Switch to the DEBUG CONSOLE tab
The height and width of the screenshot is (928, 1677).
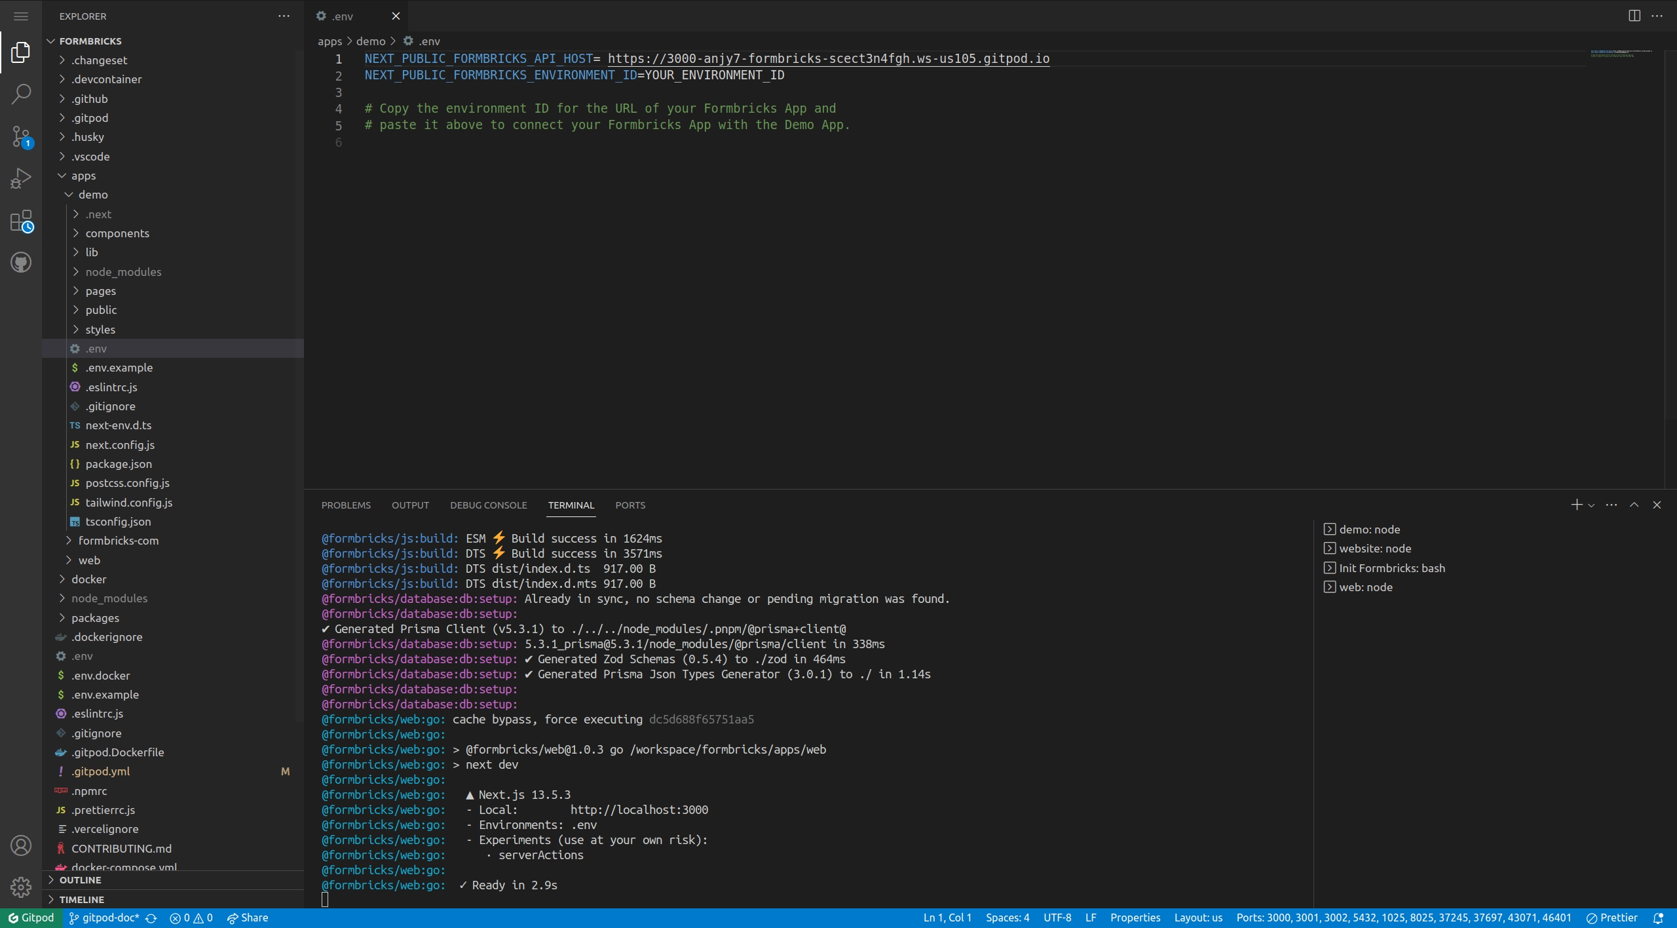(488, 505)
